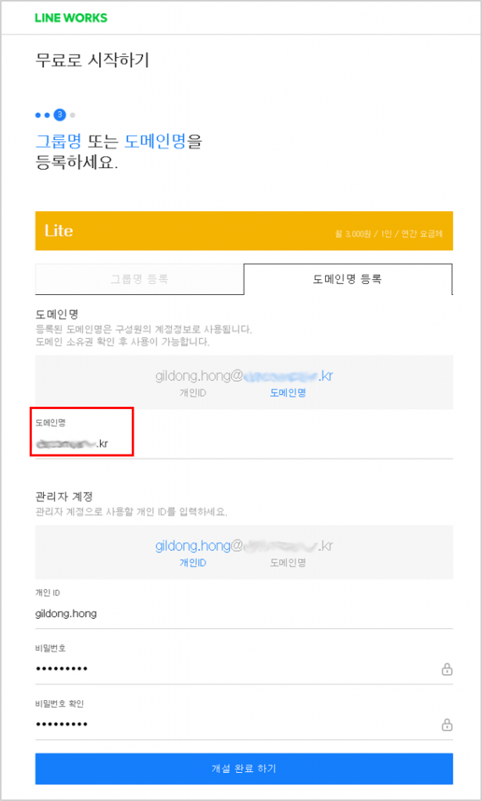The width and height of the screenshot is (482, 801).
Task: Click the blue 그룹명 heading link
Action: click(58, 141)
